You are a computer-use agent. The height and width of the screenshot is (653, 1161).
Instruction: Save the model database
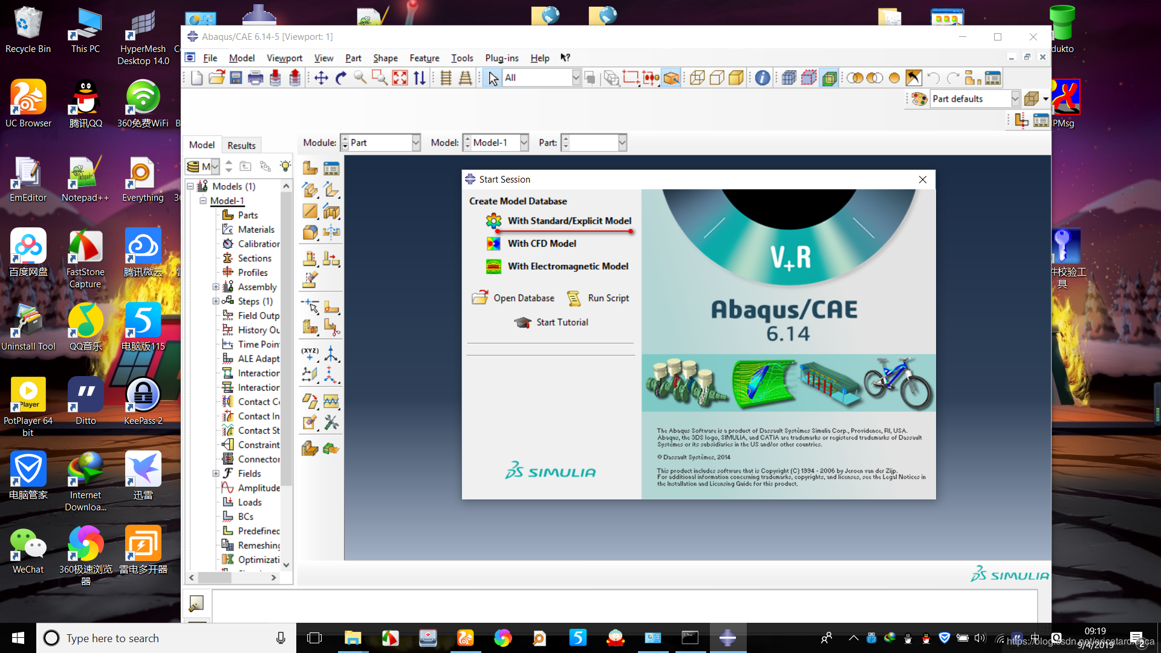click(x=235, y=77)
